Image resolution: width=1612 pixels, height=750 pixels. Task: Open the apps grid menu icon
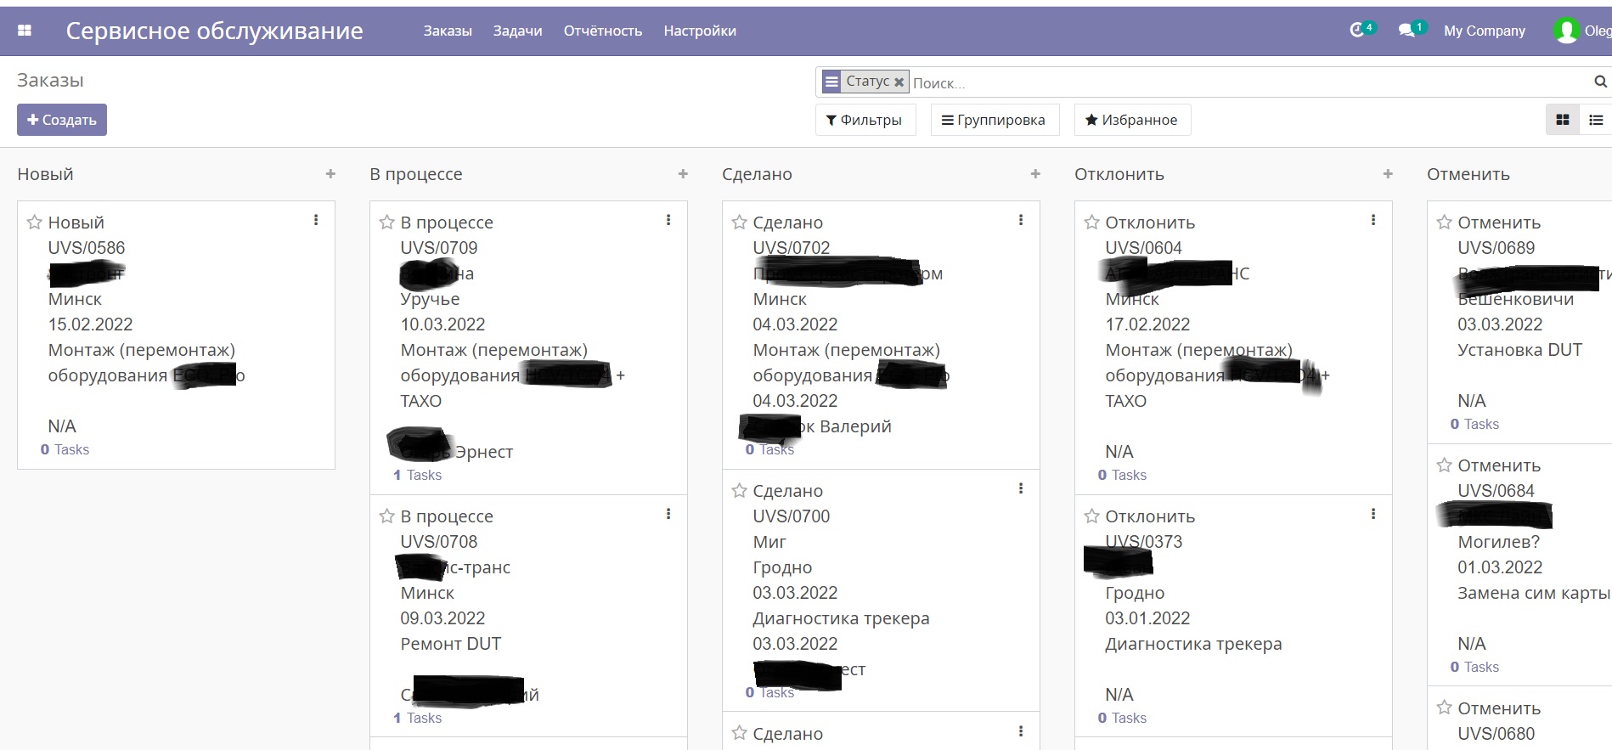click(25, 31)
